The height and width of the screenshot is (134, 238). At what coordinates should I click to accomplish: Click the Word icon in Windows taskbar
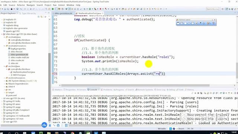click(x=33, y=133)
